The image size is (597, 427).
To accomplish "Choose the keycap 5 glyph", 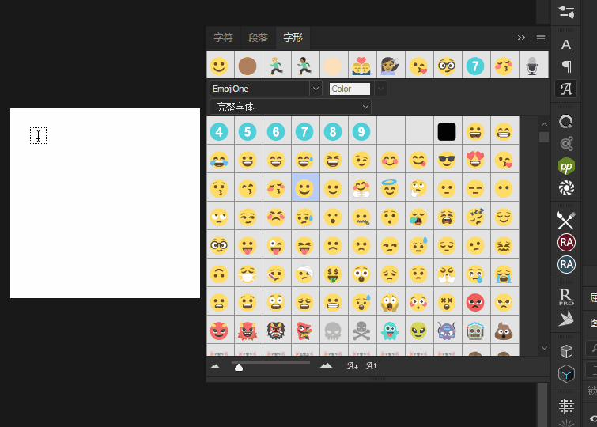I will tap(247, 132).
